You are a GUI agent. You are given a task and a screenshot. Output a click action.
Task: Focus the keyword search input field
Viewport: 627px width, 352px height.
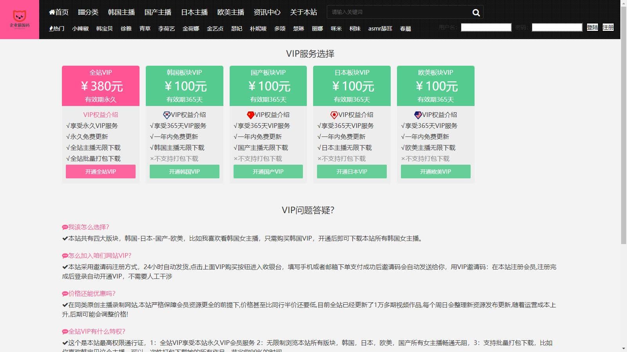(398, 12)
